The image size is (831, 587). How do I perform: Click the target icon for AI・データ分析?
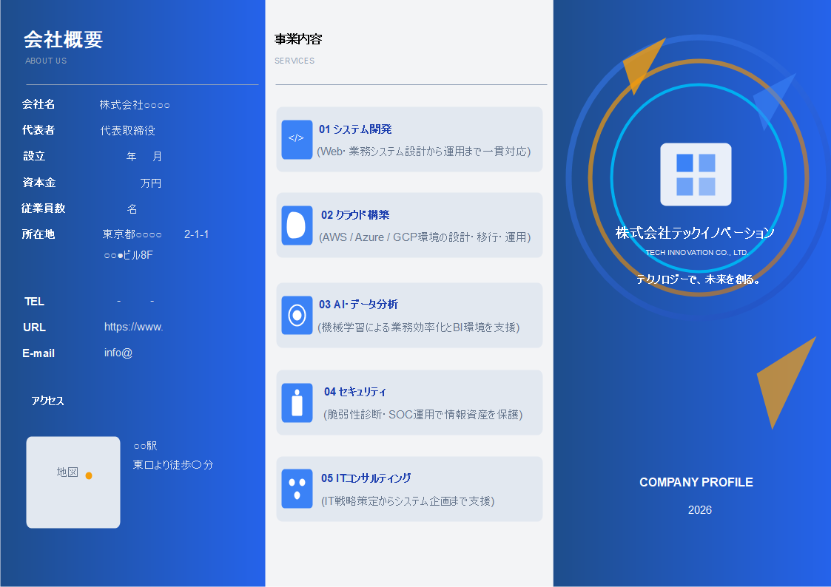297,316
